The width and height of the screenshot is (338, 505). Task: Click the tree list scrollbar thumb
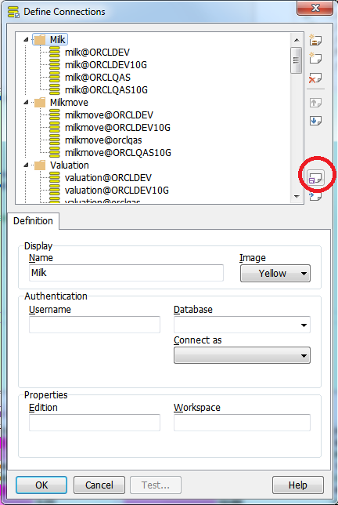coord(296,60)
